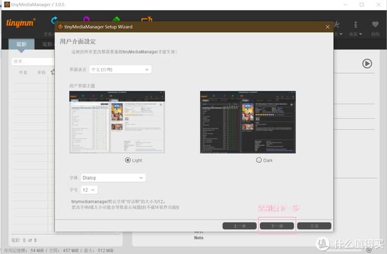Open the info menu icon
387x254 pixels.
pyautogui.click(x=356, y=25)
